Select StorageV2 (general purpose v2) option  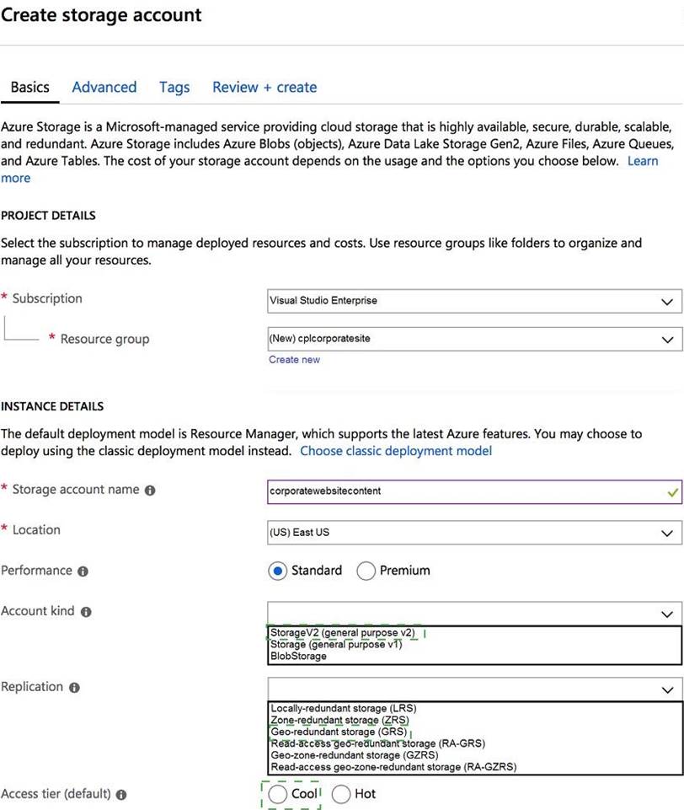tap(343, 633)
